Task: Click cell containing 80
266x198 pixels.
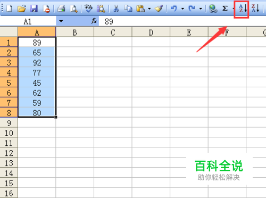Action: tap(37, 113)
